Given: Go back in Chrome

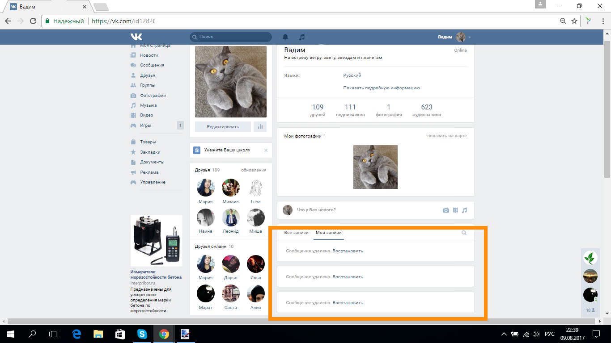Looking at the screenshot, I should click(x=8, y=21).
